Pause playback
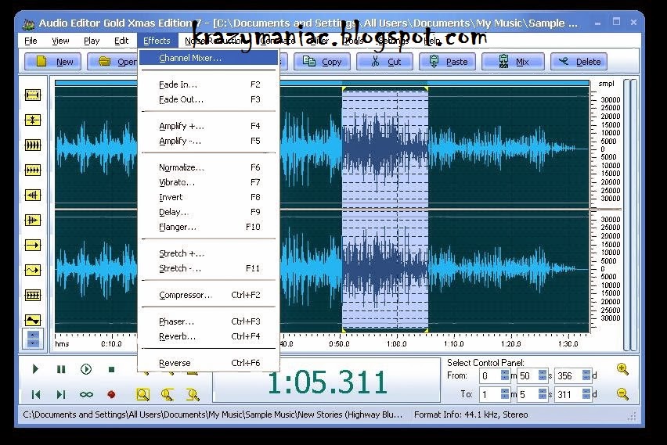Image resolution: width=667 pixels, height=445 pixels. click(61, 369)
